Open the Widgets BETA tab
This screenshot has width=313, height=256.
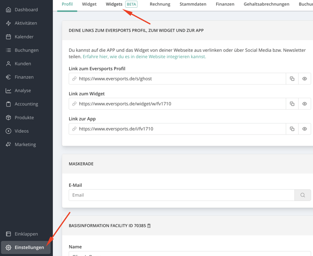[x=121, y=4]
